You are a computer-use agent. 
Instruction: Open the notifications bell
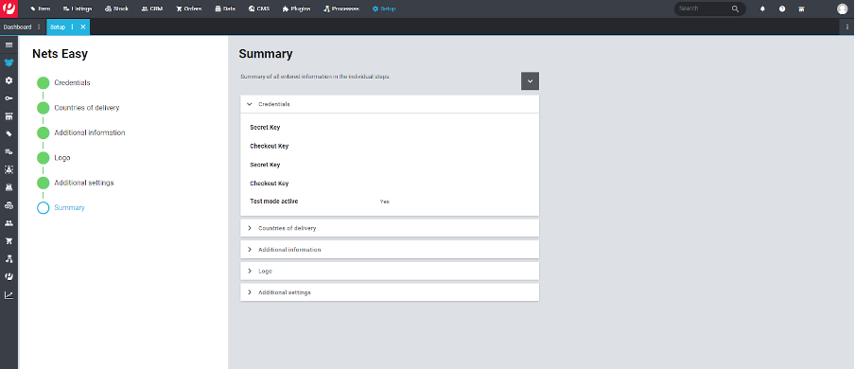tap(762, 9)
